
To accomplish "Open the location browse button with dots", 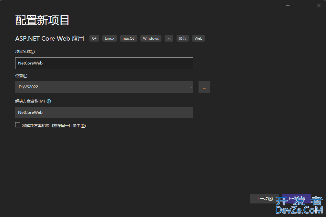I will click(204, 87).
